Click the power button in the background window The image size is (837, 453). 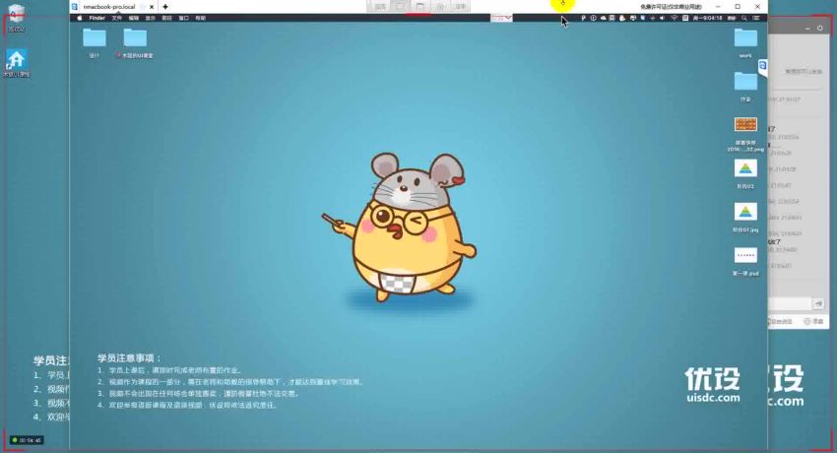click(820, 28)
